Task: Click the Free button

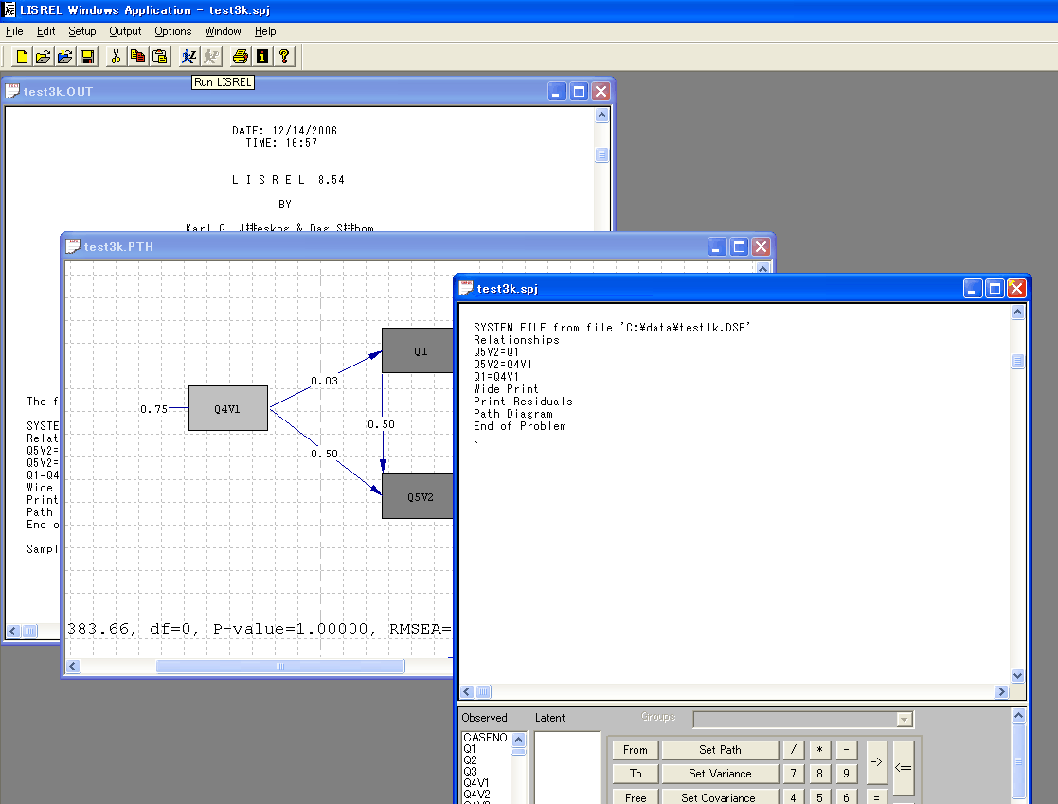Action: (x=635, y=797)
